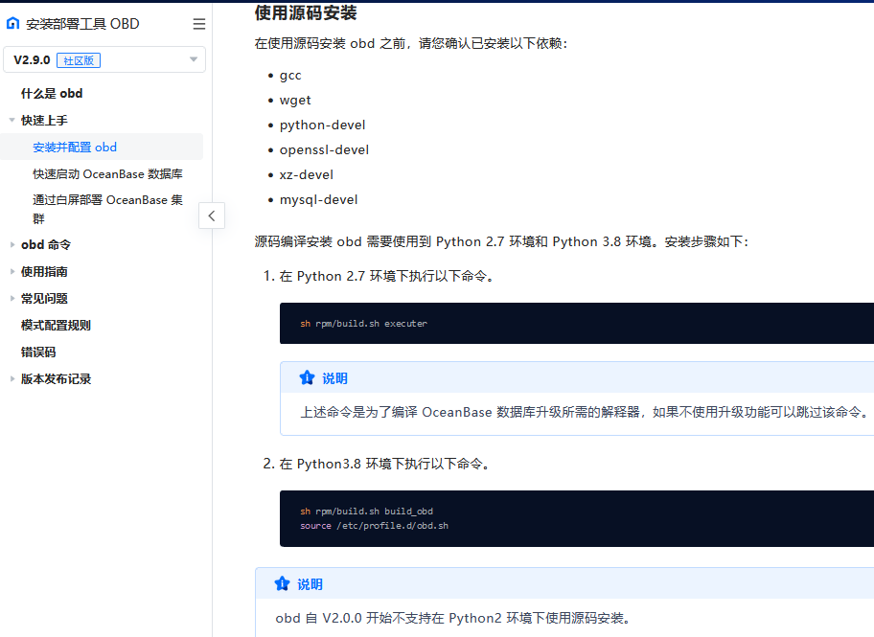Click the 'sh rpm/build.sh executer' code block
Image resolution: width=874 pixels, height=637 pixels.
[x=576, y=323]
